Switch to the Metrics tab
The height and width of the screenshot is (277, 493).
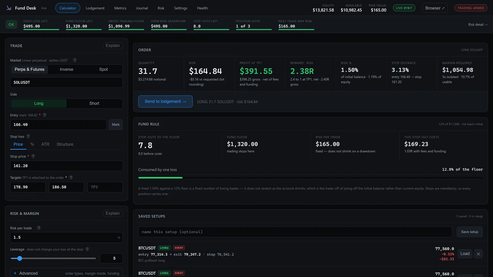pyautogui.click(x=120, y=8)
